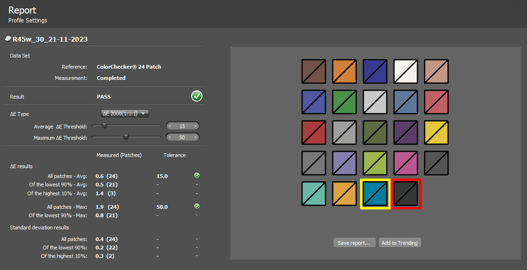Click the Maximum ΔE Threshold value field

[182, 137]
